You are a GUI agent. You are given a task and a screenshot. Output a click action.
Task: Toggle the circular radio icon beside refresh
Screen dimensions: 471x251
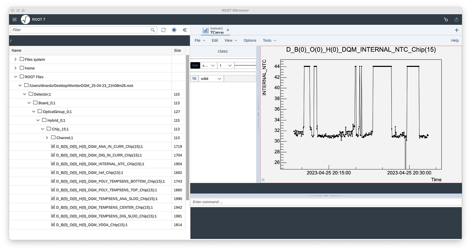[174, 30]
